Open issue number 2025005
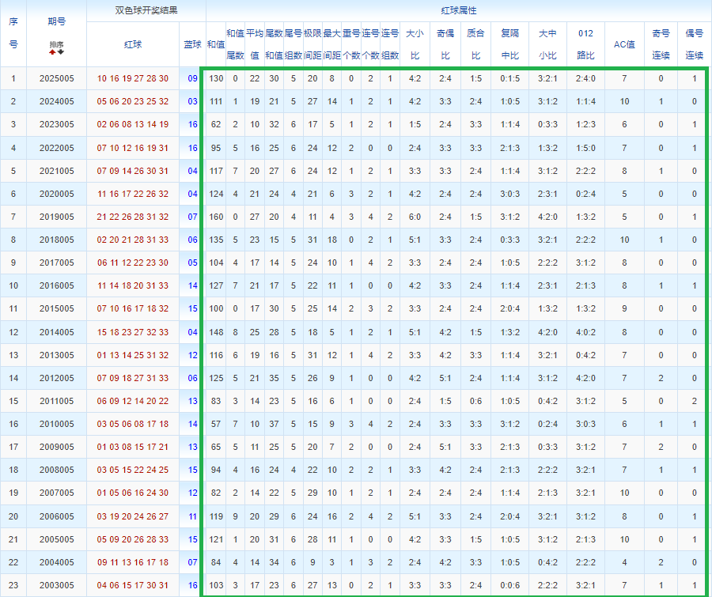 point(56,79)
